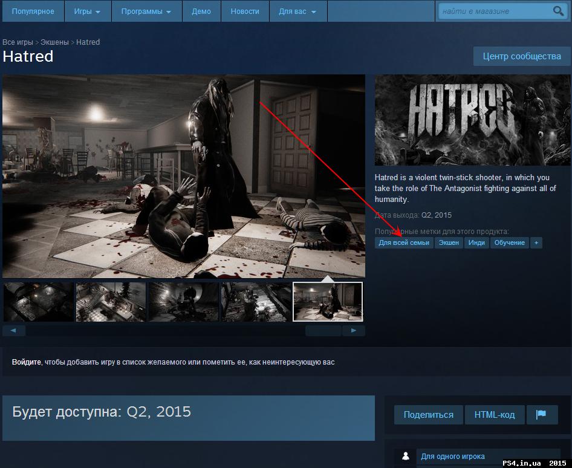Image resolution: width=572 pixels, height=468 pixels.
Task: Click the Центр сообщества button
Action: (521, 56)
